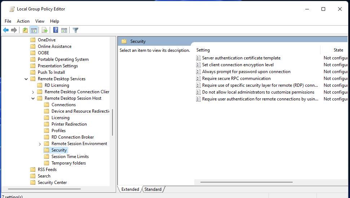
Task: Open the Help menu
Action: click(54, 21)
